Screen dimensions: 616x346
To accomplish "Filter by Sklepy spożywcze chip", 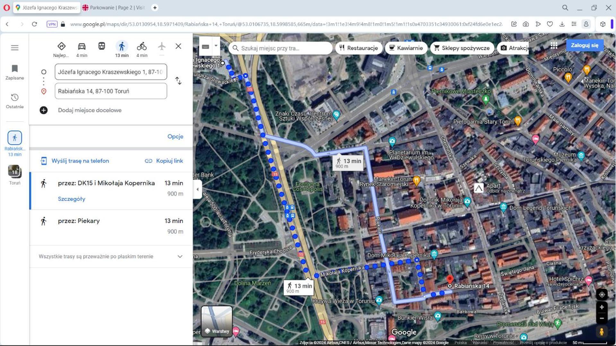I will coord(462,48).
